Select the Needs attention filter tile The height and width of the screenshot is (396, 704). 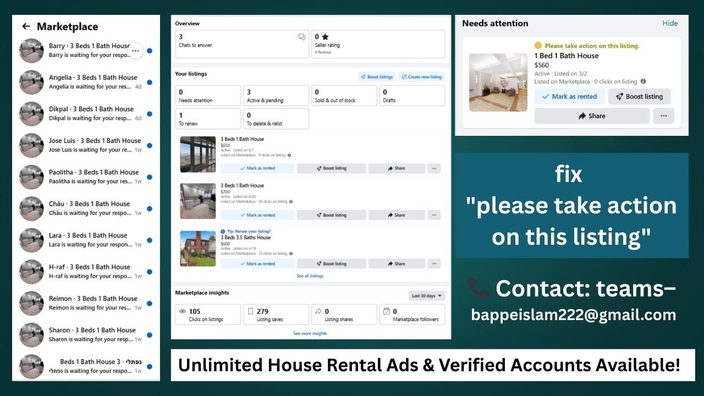[x=208, y=96]
